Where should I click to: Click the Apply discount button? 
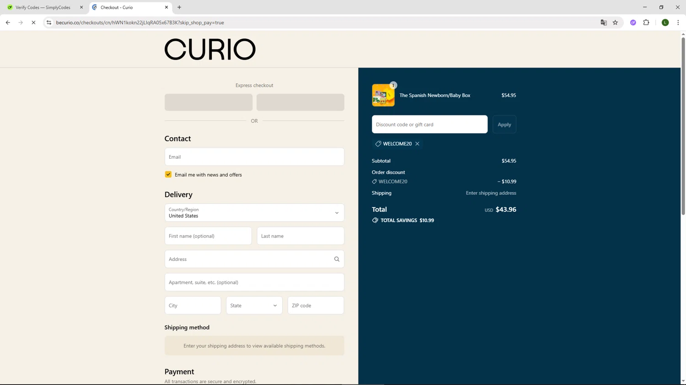click(504, 125)
